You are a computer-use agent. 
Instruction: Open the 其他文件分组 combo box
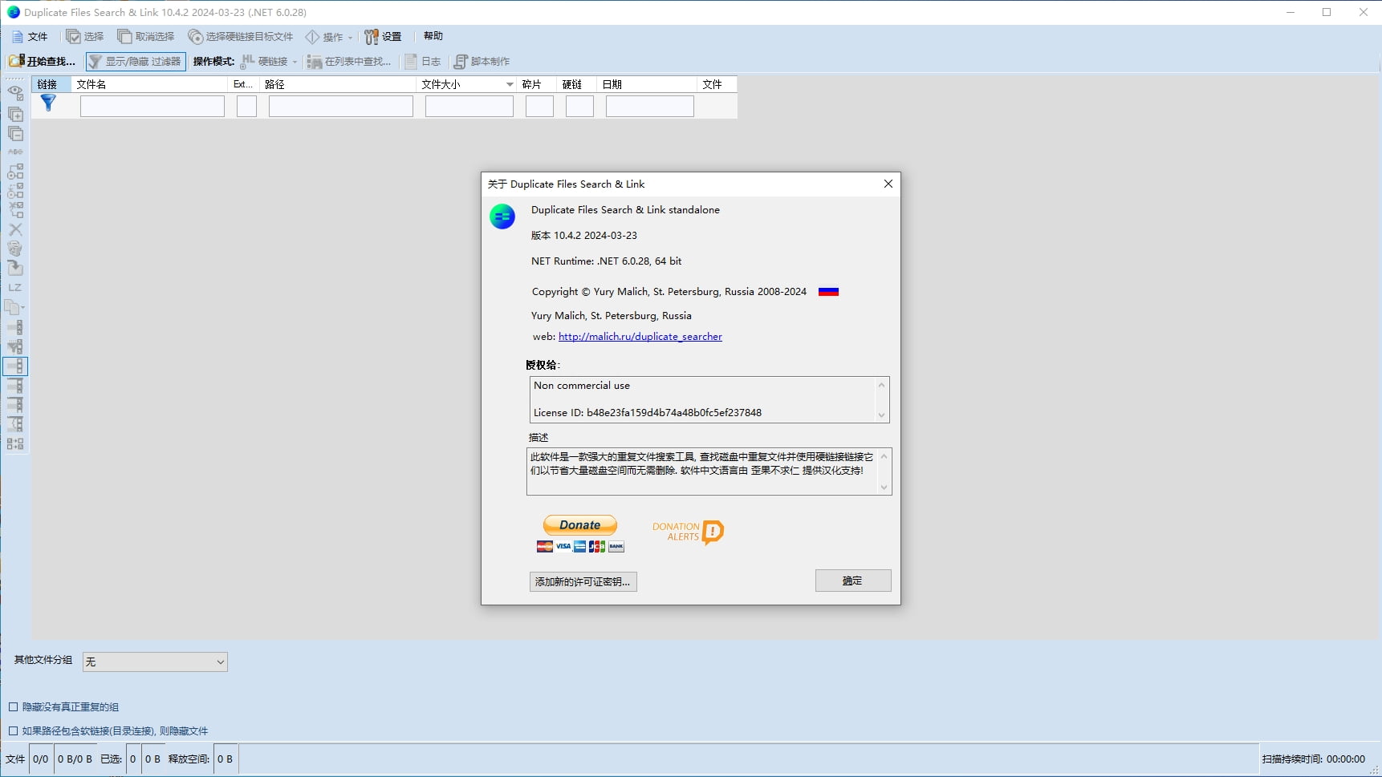[x=155, y=662]
